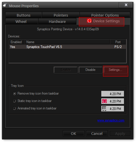Select Static tray icon in taskbar
Image resolution: width=136 pixels, height=142 pixels.
pos(32,101)
